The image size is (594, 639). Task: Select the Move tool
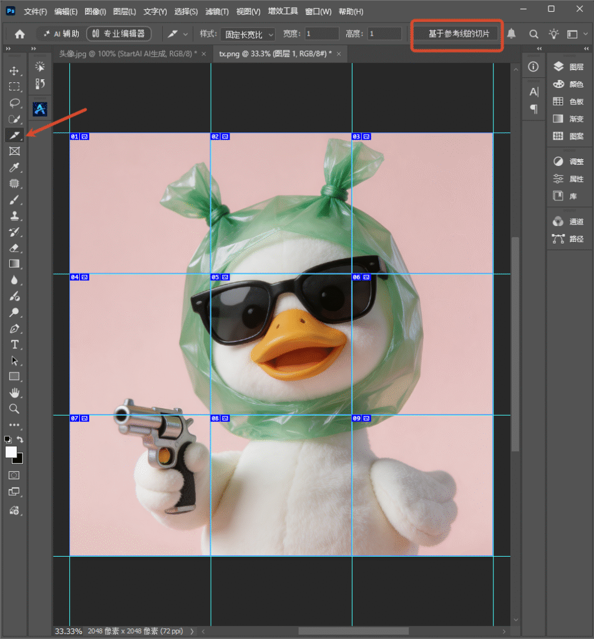tap(14, 71)
